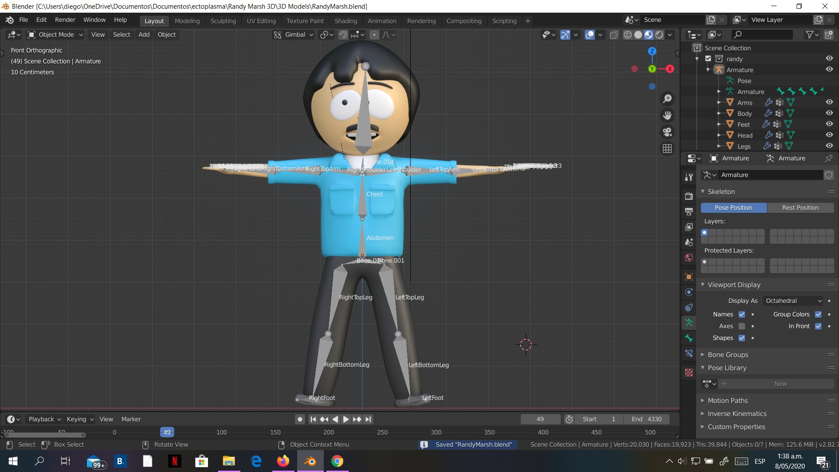Image resolution: width=839 pixels, height=472 pixels.
Task: Open Display As Octahedral dropdown
Action: [793, 301]
